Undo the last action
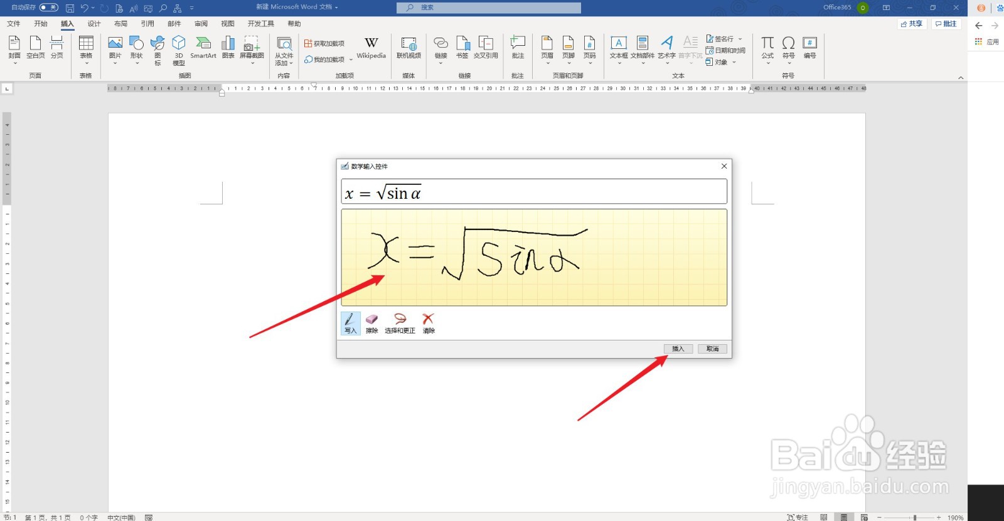The width and height of the screenshot is (1004, 521). tap(84, 8)
